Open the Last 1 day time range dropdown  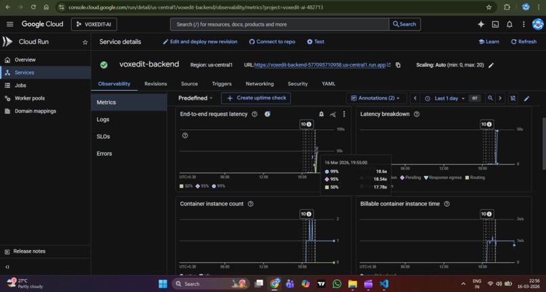[x=445, y=98]
